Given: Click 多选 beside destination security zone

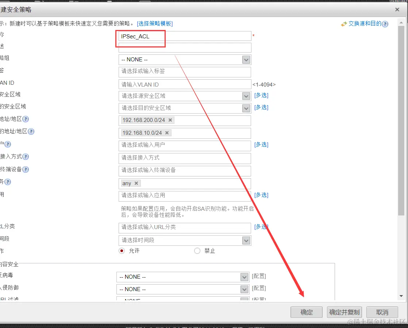Looking at the screenshot, I should coord(261,107).
